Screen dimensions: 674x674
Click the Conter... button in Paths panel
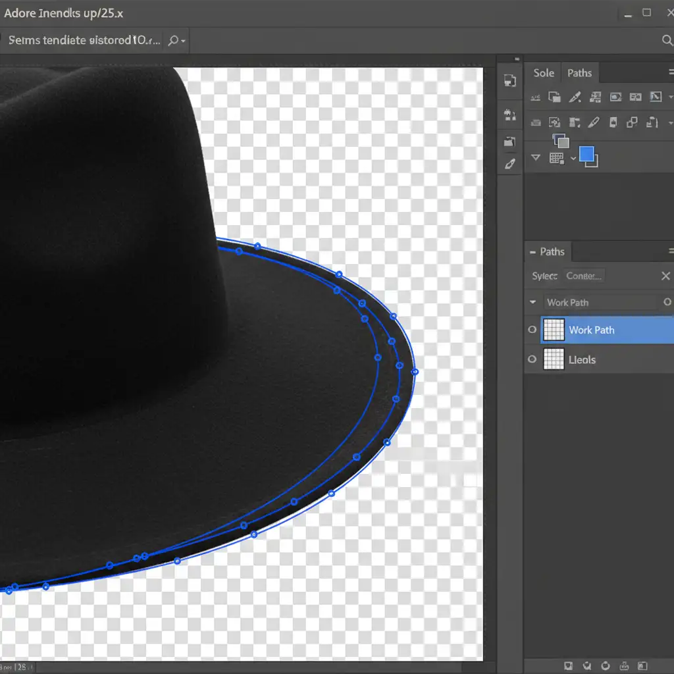pos(584,276)
